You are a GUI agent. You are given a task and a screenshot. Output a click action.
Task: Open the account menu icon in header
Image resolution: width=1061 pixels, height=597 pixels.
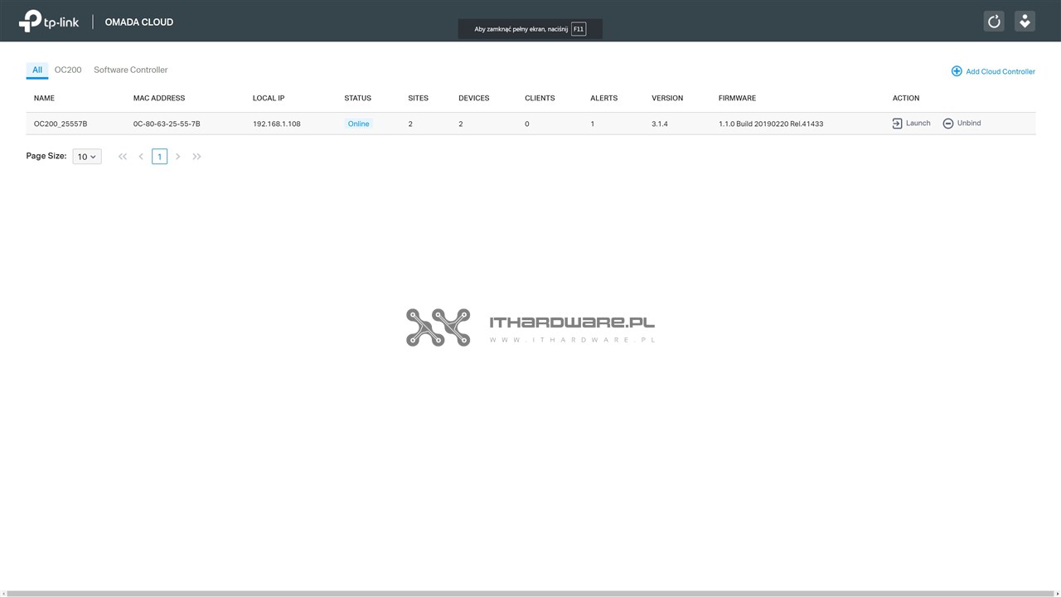pyautogui.click(x=1025, y=22)
